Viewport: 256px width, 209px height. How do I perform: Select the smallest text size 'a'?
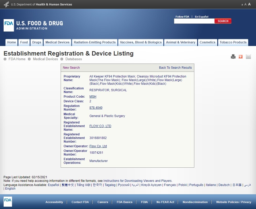[242, 5]
